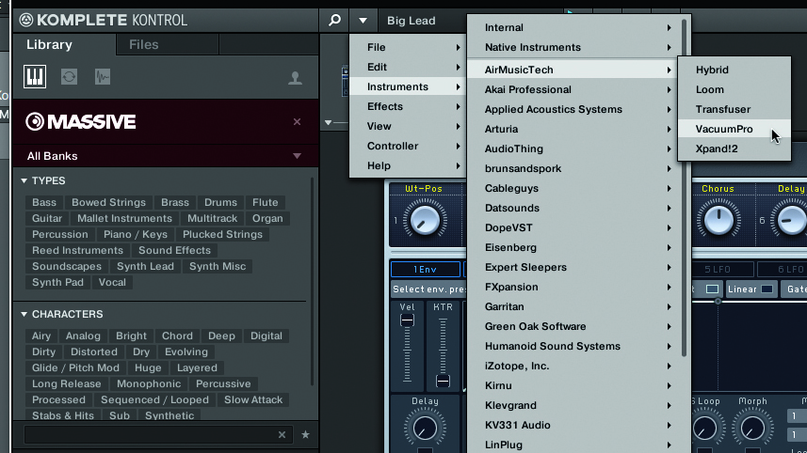Toggle the Piano / Keys type tag

[x=136, y=234]
